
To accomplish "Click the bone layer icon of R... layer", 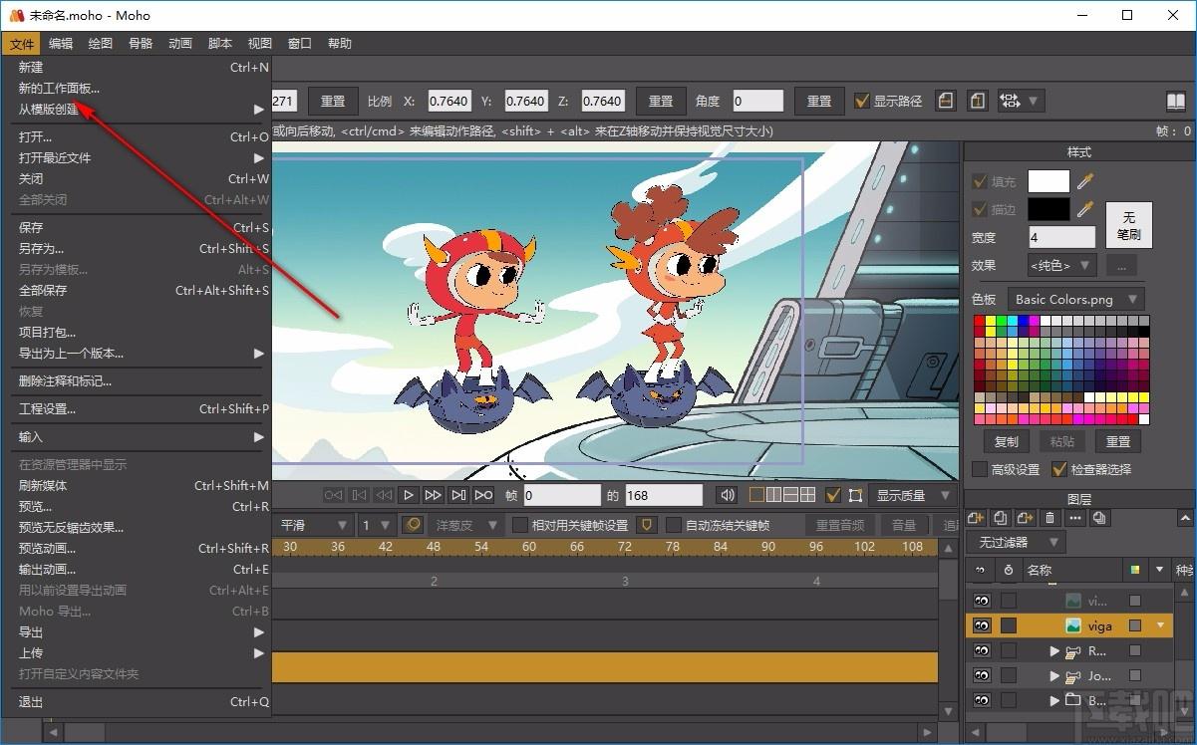I will [x=1072, y=651].
